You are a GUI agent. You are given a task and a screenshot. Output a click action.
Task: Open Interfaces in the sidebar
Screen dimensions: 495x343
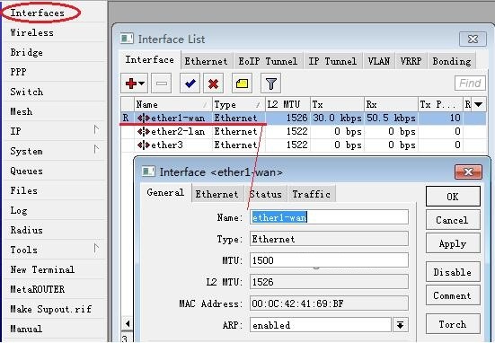[37, 13]
